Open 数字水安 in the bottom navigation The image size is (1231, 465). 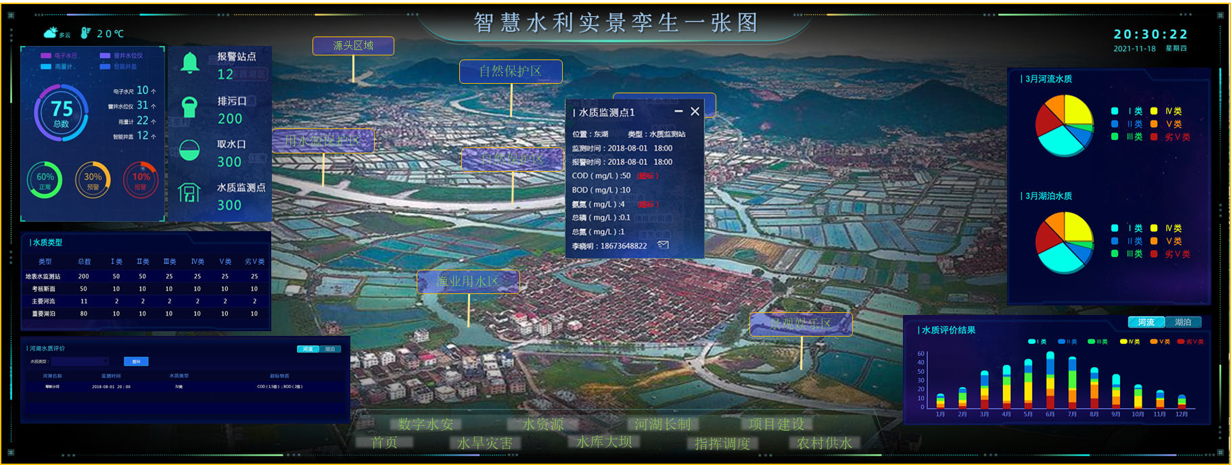[x=425, y=424]
